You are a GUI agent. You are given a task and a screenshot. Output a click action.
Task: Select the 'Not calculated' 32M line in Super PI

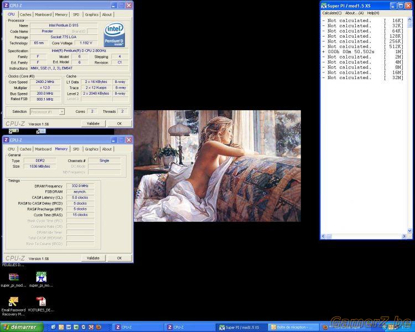coord(362,77)
